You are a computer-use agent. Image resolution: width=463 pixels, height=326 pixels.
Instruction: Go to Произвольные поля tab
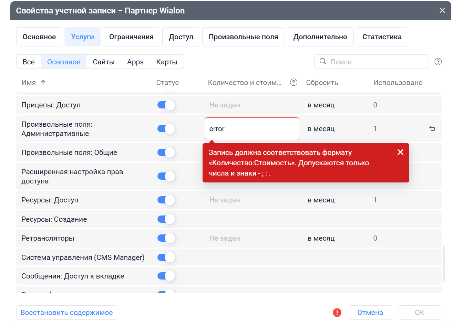click(x=243, y=37)
